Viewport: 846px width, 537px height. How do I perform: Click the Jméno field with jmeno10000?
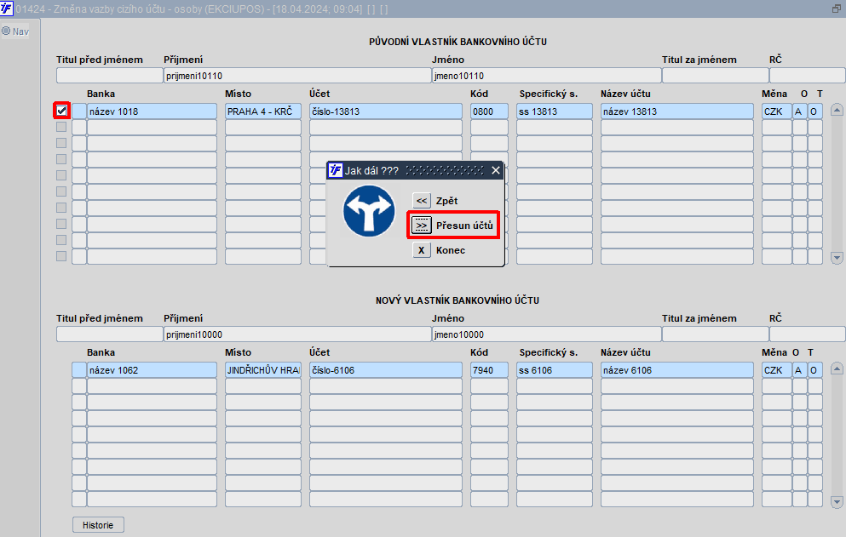[547, 334]
